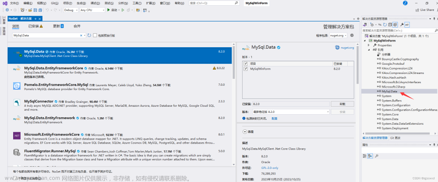The image size is (438, 182).
Task: Click the Live Share icon
Action: tap(418, 10)
